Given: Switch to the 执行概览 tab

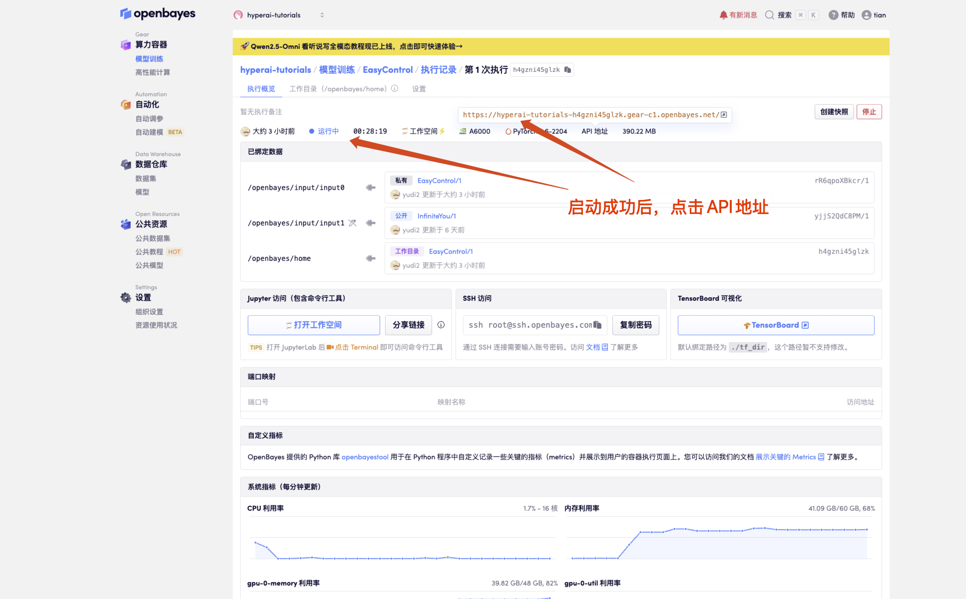Looking at the screenshot, I should [x=261, y=89].
